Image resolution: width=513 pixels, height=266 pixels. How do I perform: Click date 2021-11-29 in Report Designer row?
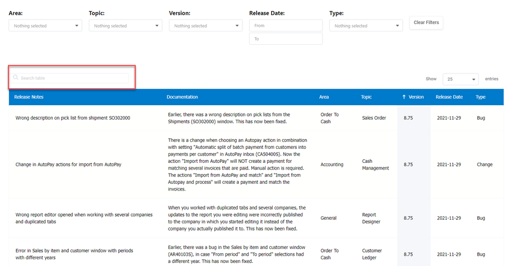tap(449, 218)
